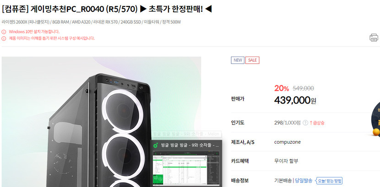The image size is (380, 187).
Task: Click the info icon beside Windows 10 notice
Action: pos(4,31)
